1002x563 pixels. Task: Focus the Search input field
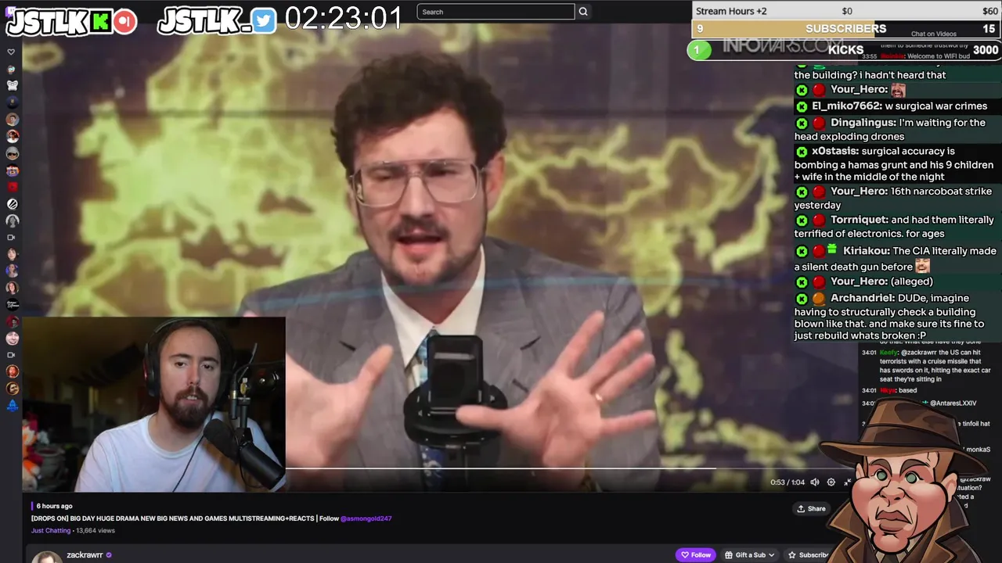[x=496, y=12]
